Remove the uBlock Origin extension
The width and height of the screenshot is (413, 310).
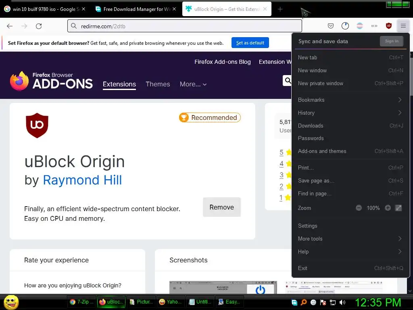tap(222, 207)
